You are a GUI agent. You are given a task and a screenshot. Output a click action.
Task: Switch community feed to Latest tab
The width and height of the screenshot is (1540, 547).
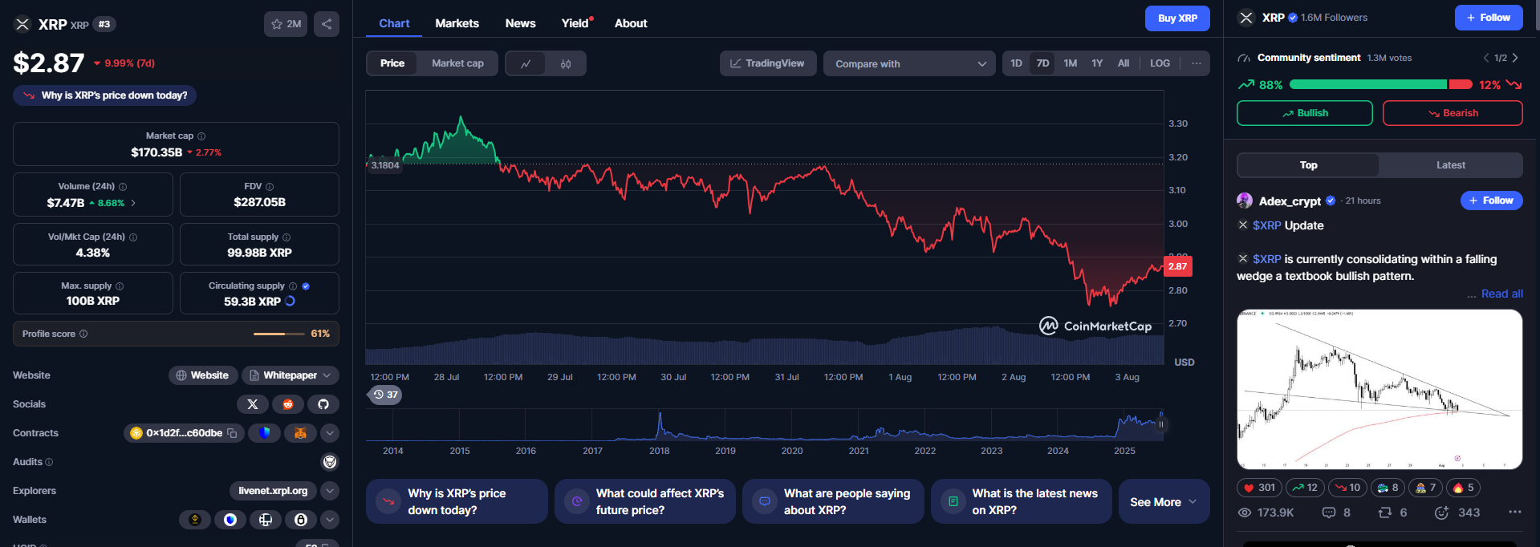(x=1450, y=165)
